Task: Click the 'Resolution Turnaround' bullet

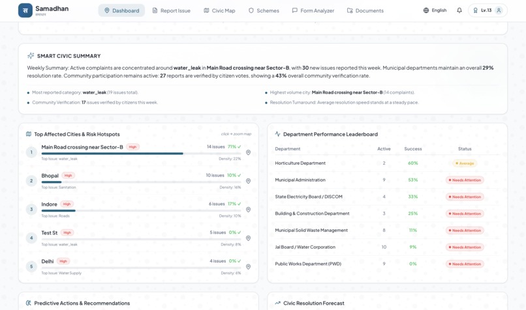Action: pos(342,102)
